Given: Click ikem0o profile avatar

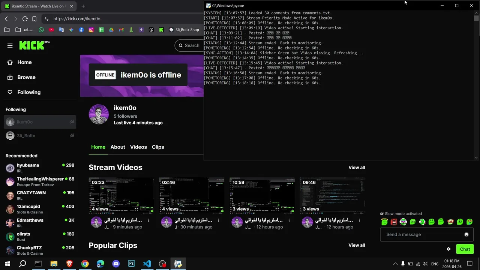Looking at the screenshot, I should 99,114.
